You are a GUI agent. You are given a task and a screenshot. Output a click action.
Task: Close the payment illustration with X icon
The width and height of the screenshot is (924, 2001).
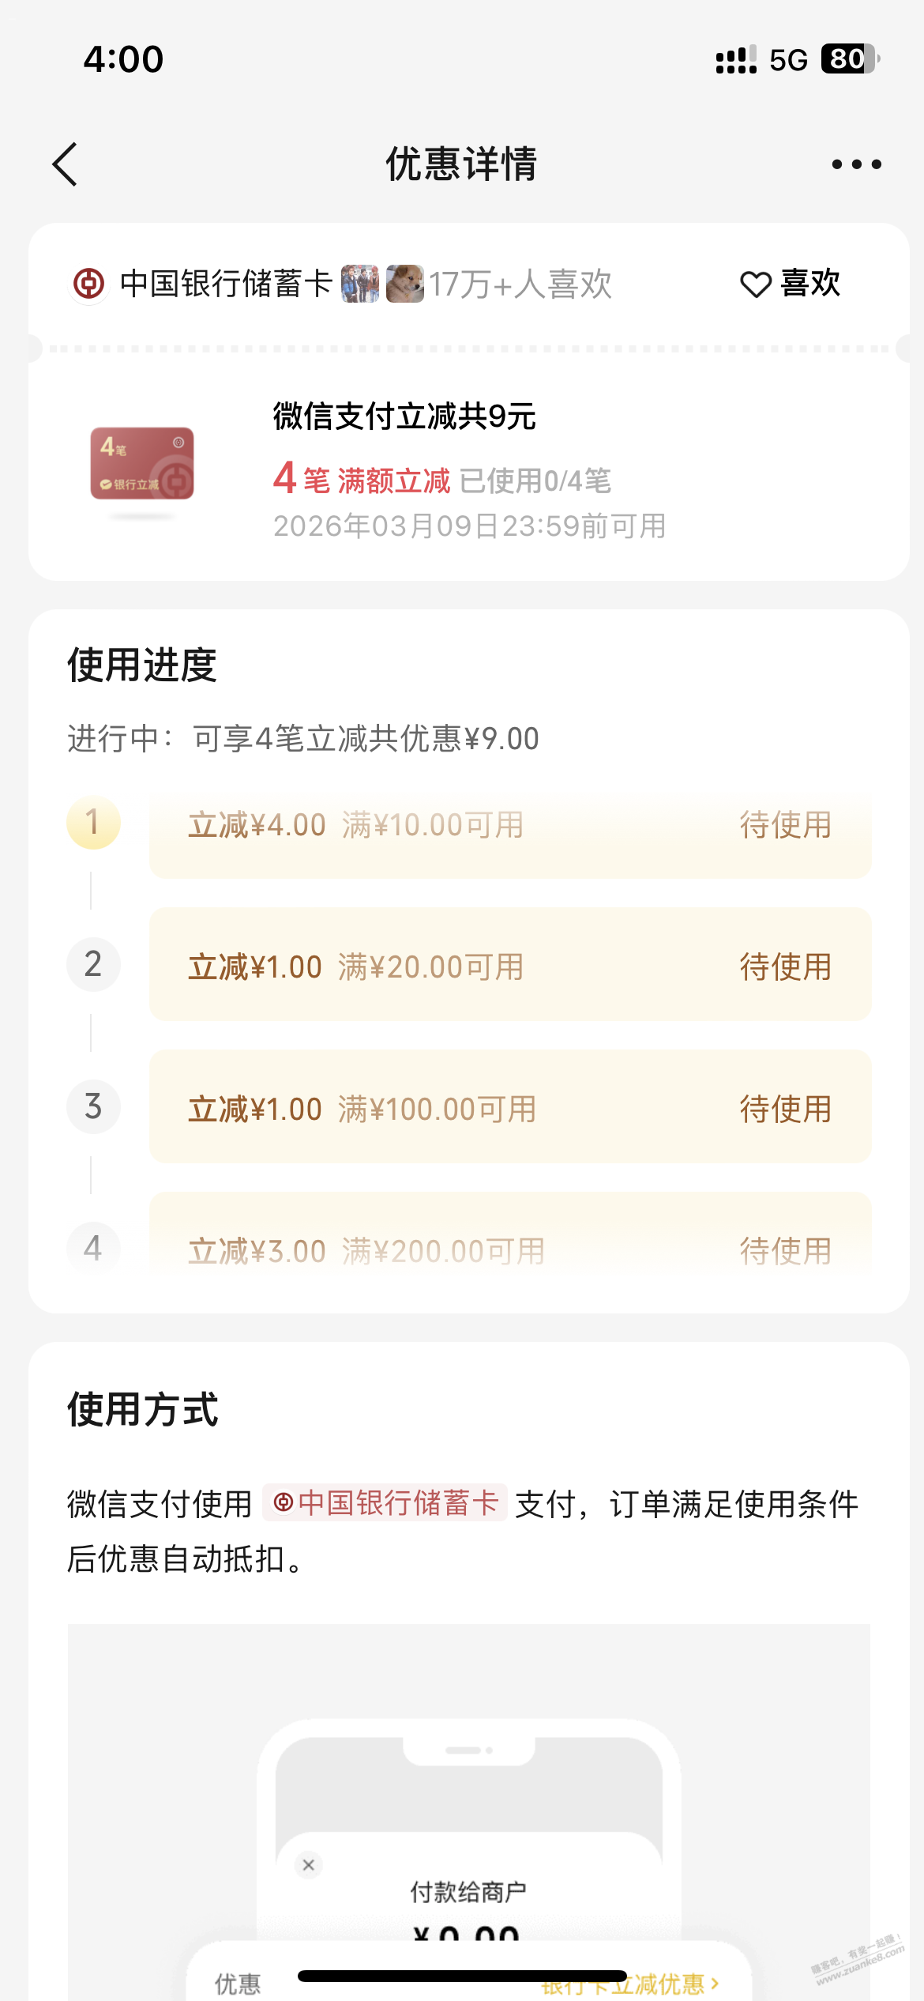tap(309, 1865)
